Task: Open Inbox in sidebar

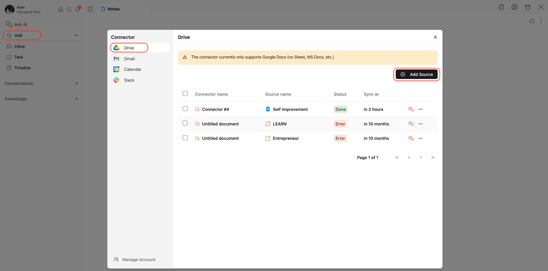Action: pyautogui.click(x=16, y=46)
